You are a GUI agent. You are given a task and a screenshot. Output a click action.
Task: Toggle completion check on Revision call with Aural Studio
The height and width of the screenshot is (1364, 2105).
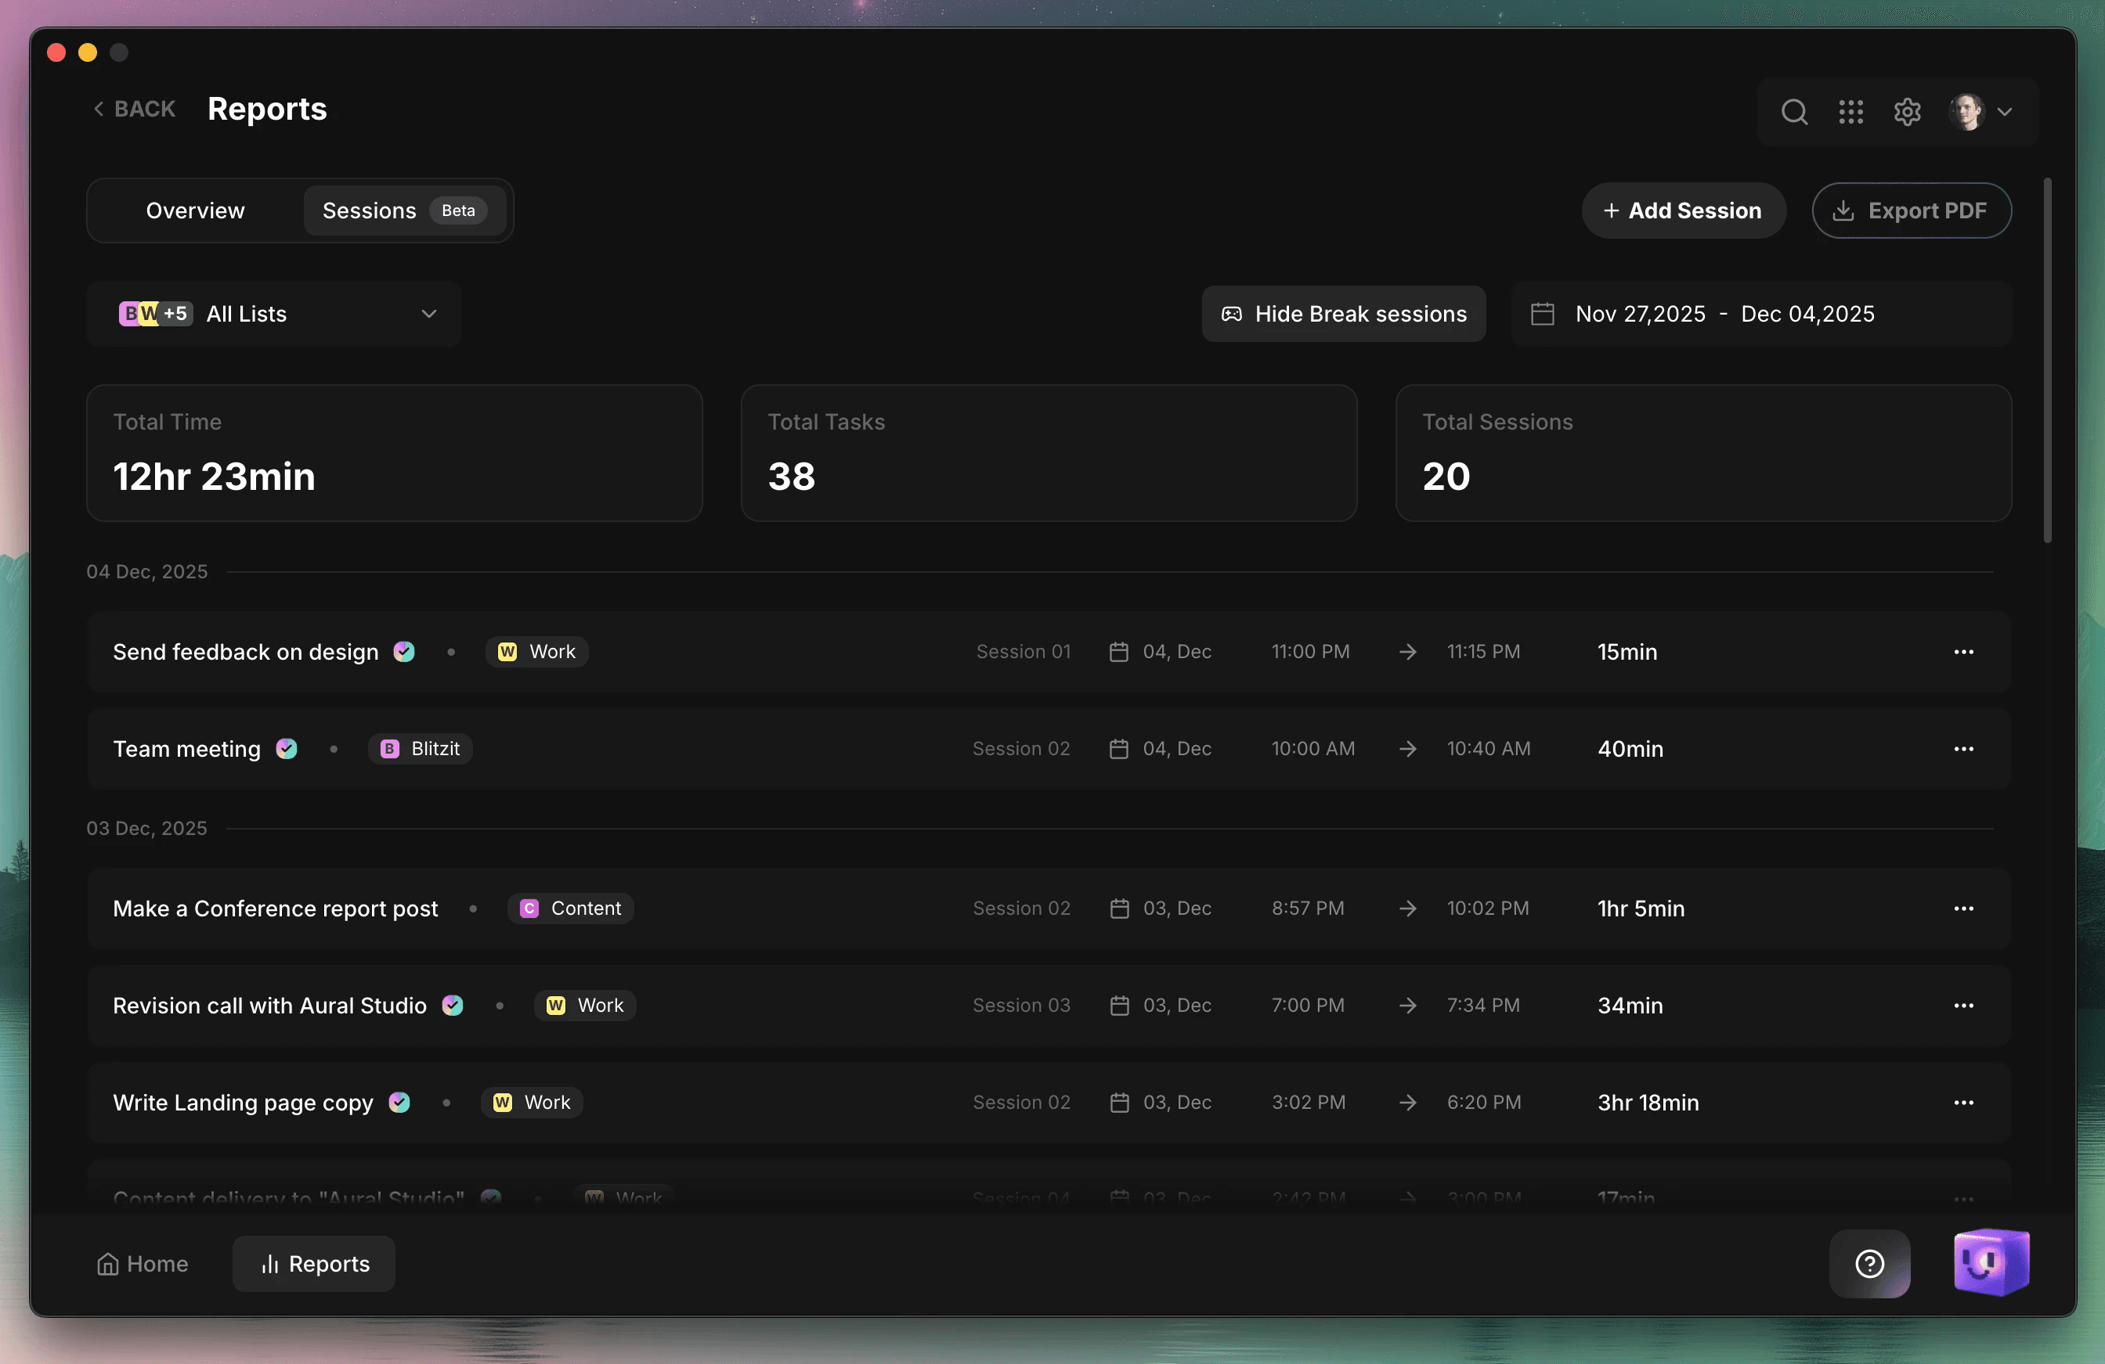[x=453, y=1005]
